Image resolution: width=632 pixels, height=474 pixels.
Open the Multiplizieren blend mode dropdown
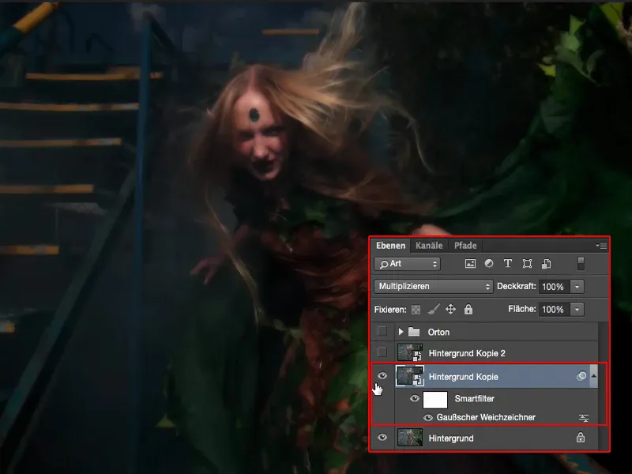[x=433, y=287]
